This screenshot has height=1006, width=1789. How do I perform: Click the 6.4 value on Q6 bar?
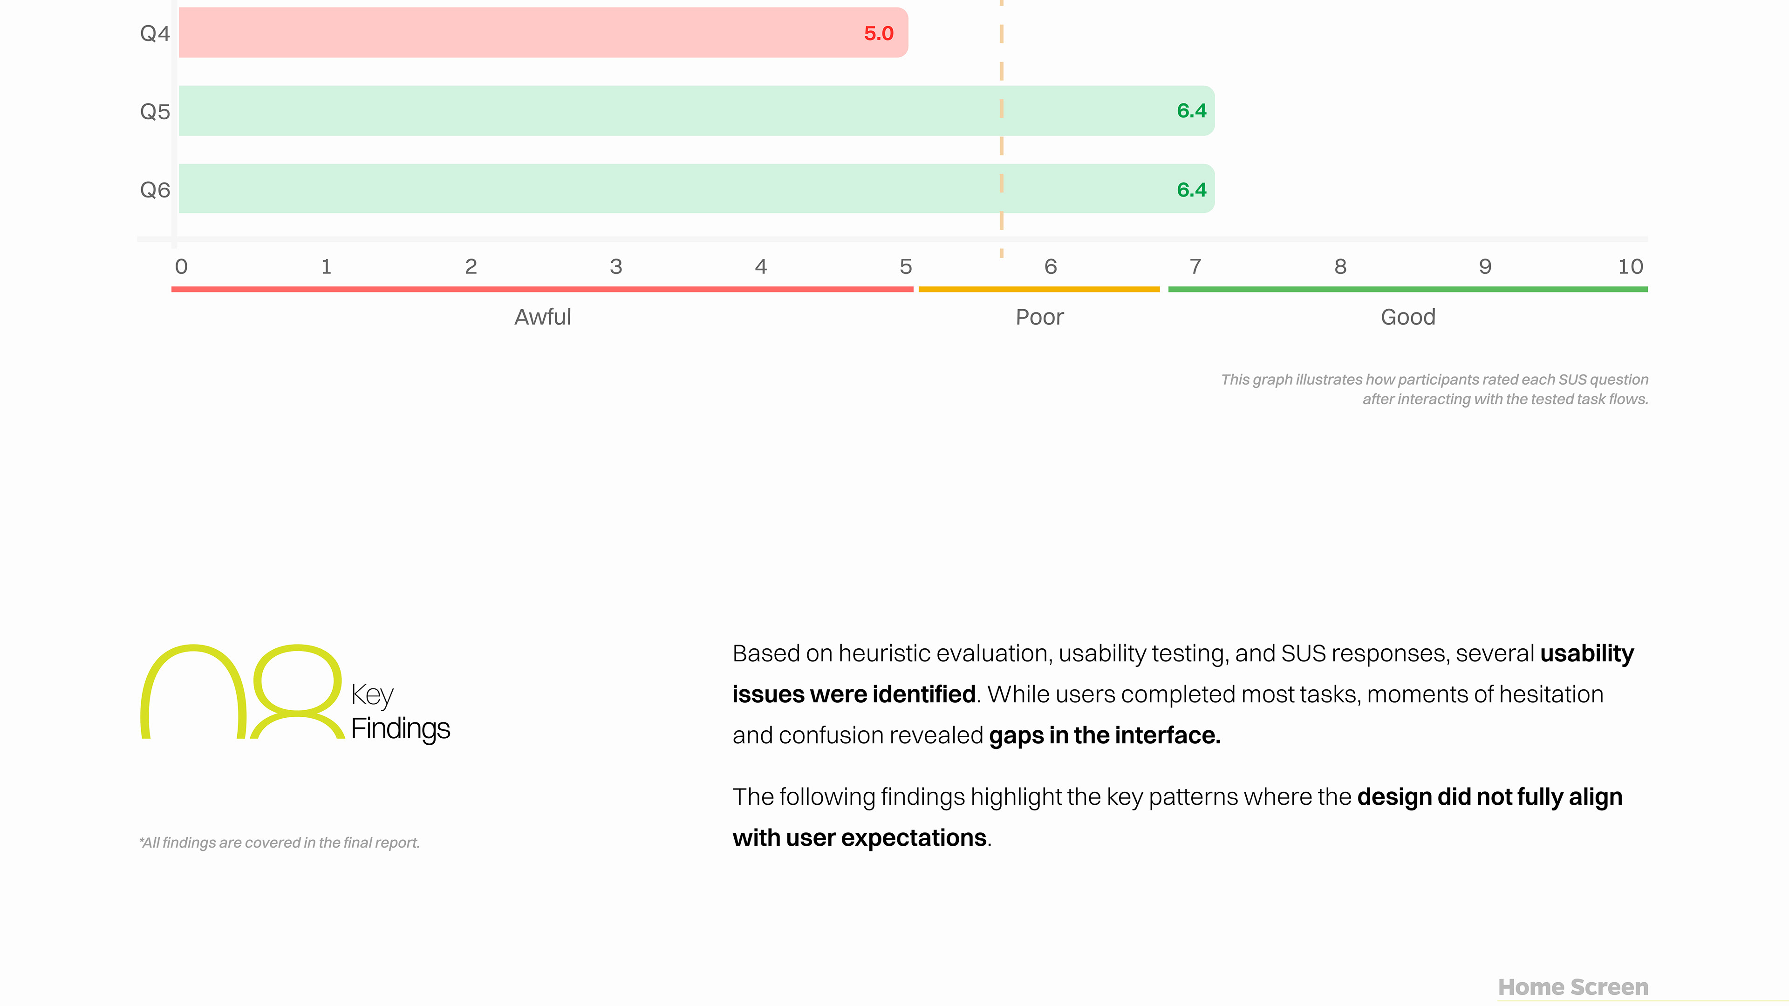coord(1191,190)
